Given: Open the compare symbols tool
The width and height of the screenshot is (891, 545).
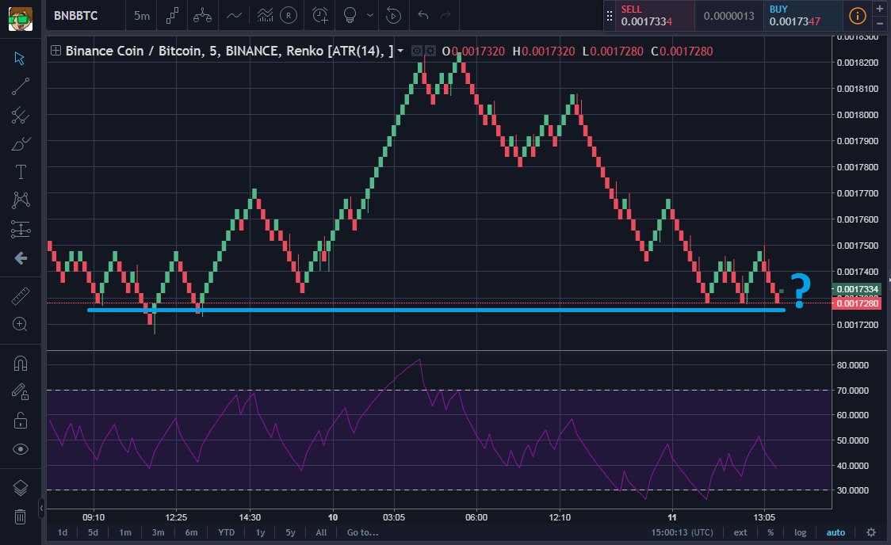Looking at the screenshot, I should click(x=202, y=16).
